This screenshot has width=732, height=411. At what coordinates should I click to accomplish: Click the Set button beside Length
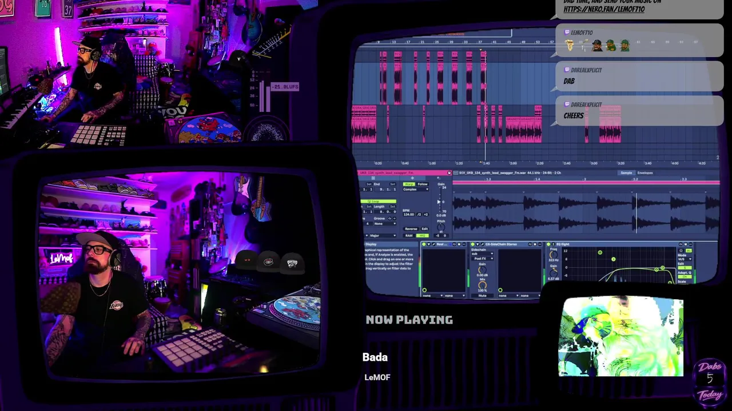(393, 207)
